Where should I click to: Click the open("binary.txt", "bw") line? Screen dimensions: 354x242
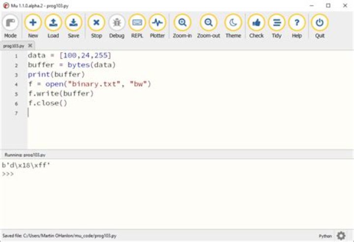89,84
